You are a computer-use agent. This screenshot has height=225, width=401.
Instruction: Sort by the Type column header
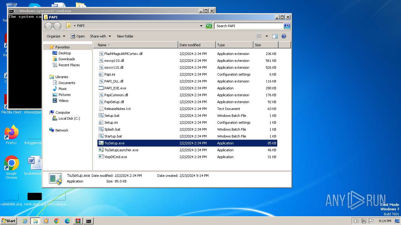(x=234, y=45)
